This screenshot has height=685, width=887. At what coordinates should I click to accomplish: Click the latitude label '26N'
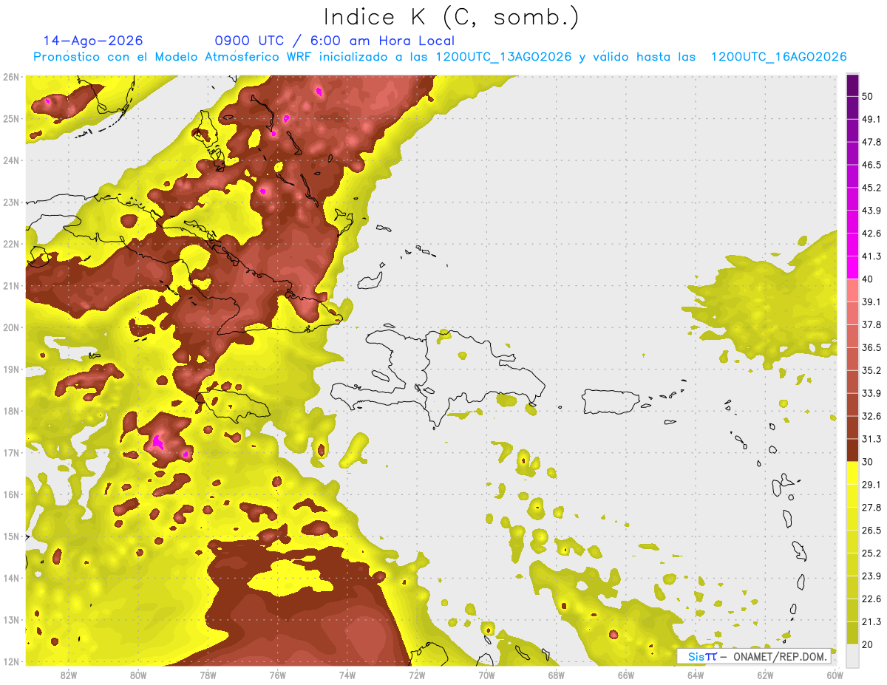click(11, 77)
